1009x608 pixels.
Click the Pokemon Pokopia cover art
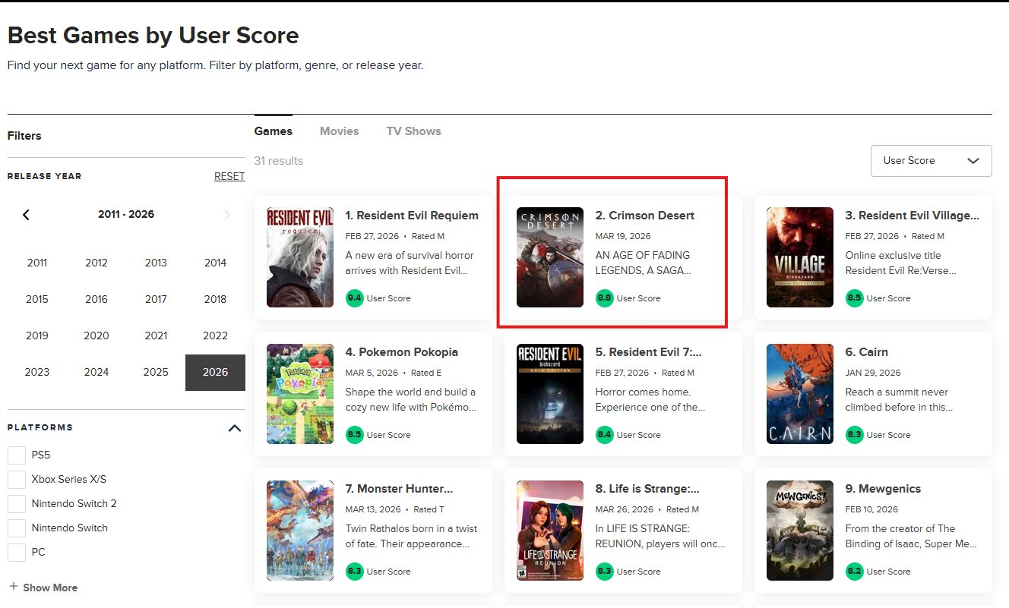(x=299, y=394)
